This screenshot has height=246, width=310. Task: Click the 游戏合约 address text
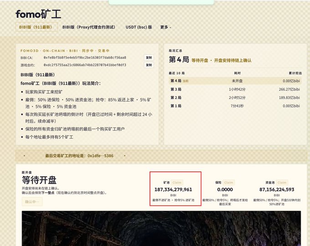pyautogui.click(x=85, y=65)
